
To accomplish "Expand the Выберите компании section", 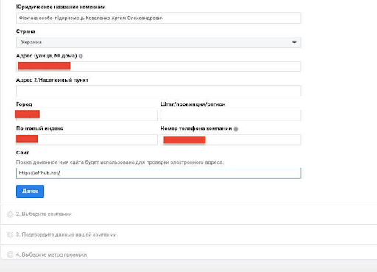I will [x=189, y=214].
